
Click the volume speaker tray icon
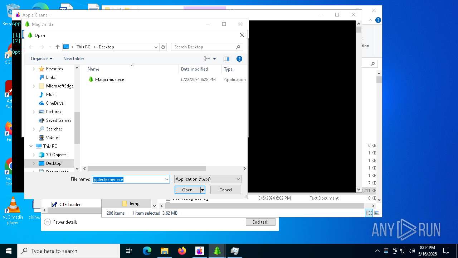pyautogui.click(x=412, y=251)
